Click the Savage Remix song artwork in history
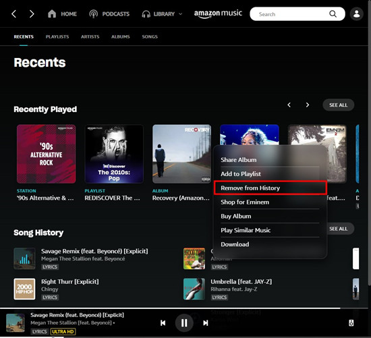Screen dimensions: 371x338 pyautogui.click(x=24, y=258)
